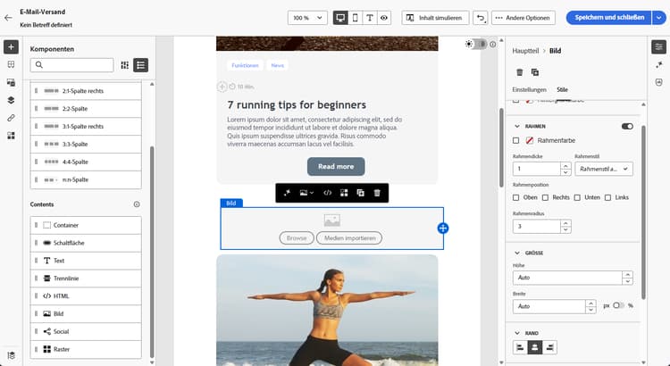Screen dimensions: 670x366
Task: Click personalization wand icon in floating toolbar
Action: [x=287, y=193]
